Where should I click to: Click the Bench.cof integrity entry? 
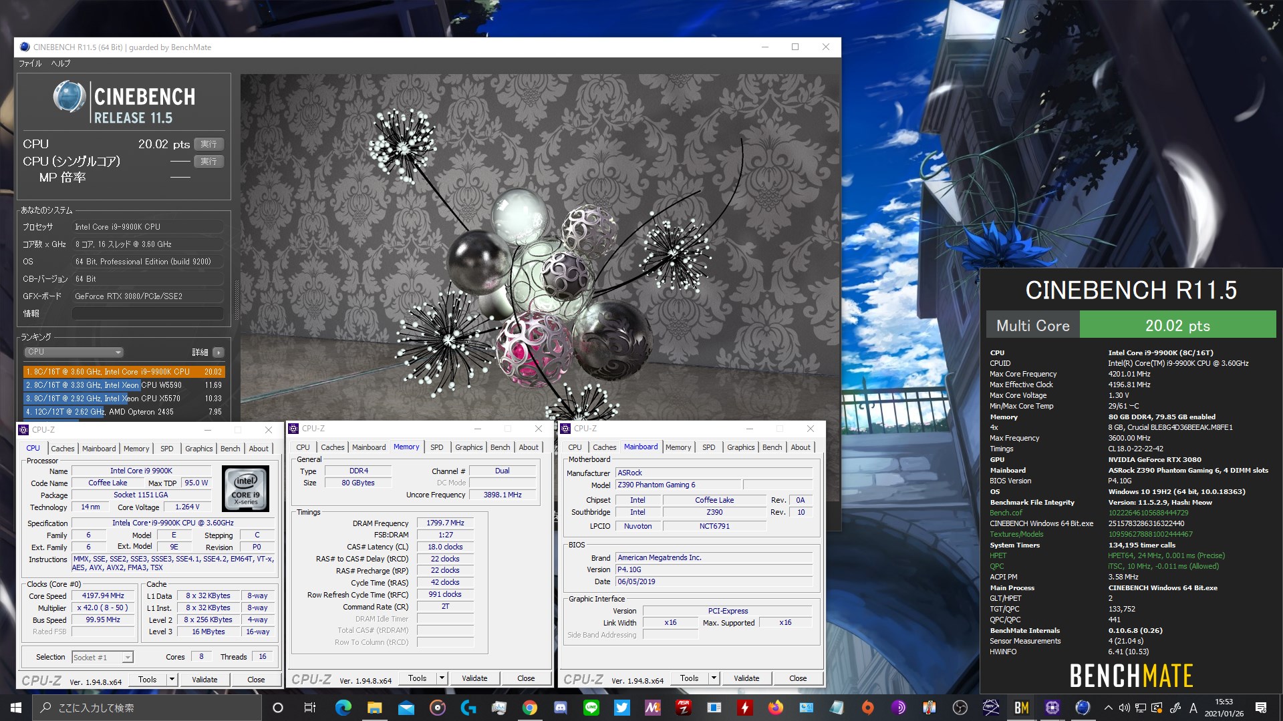pyautogui.click(x=1006, y=513)
